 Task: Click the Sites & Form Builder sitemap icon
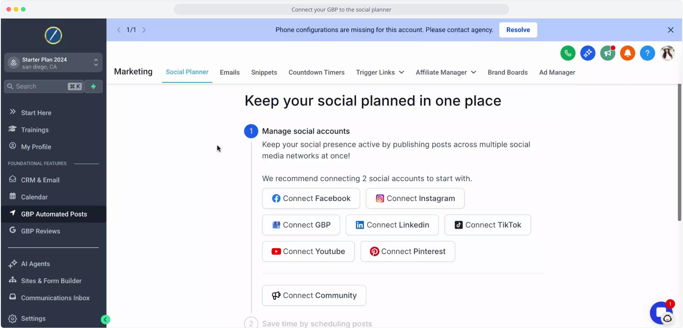click(12, 280)
